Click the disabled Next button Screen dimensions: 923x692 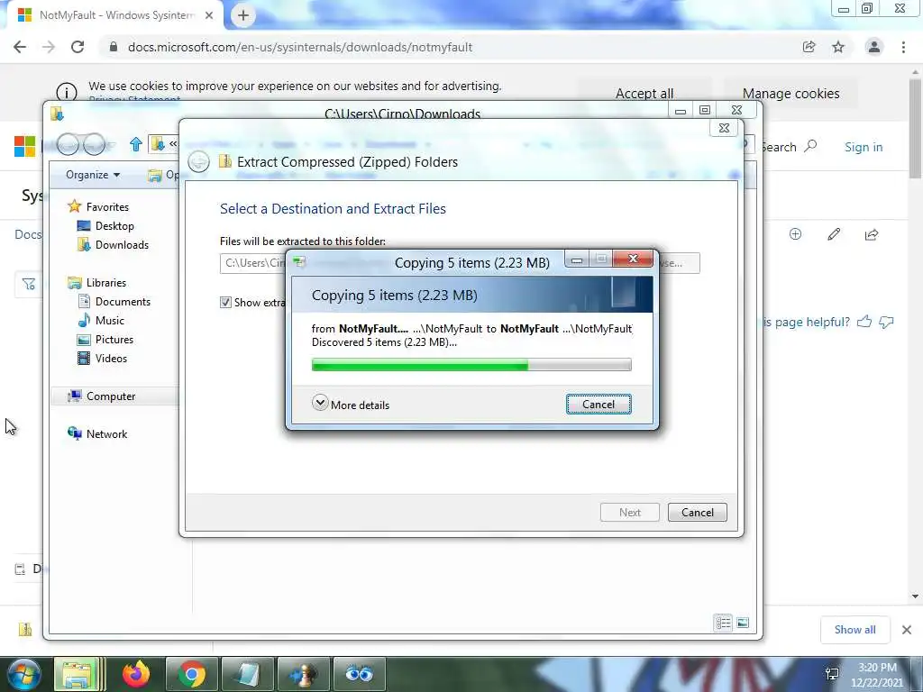point(629,512)
